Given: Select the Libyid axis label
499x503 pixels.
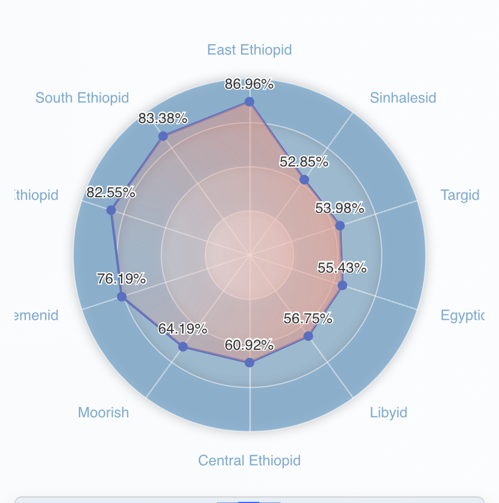Looking at the screenshot, I should coord(389,413).
